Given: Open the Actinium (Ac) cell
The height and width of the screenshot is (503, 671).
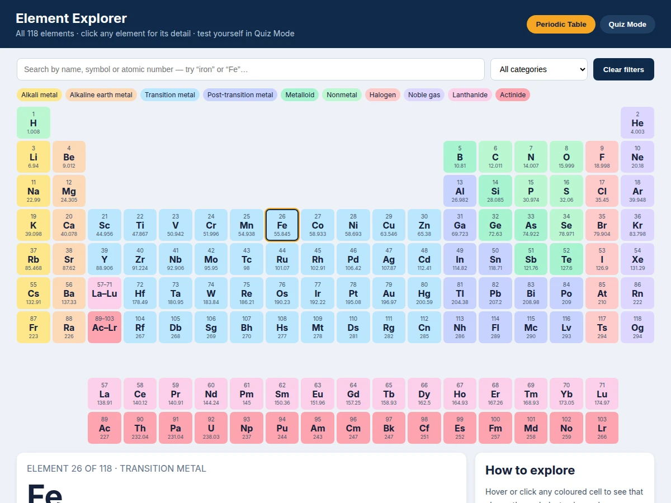Looking at the screenshot, I should point(105,428).
